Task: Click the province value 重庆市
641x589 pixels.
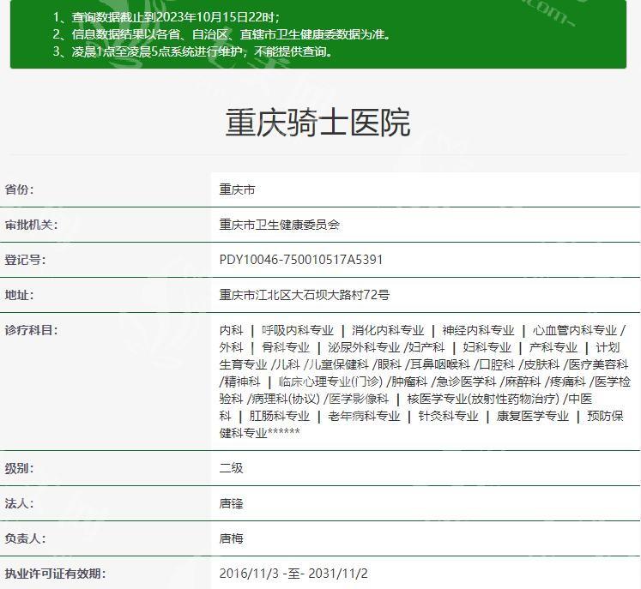Action: click(x=237, y=189)
